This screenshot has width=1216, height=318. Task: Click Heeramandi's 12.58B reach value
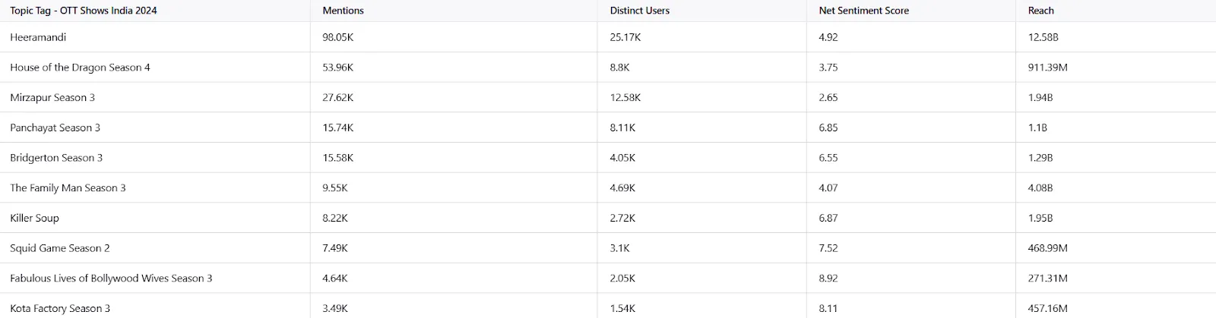coord(1043,37)
